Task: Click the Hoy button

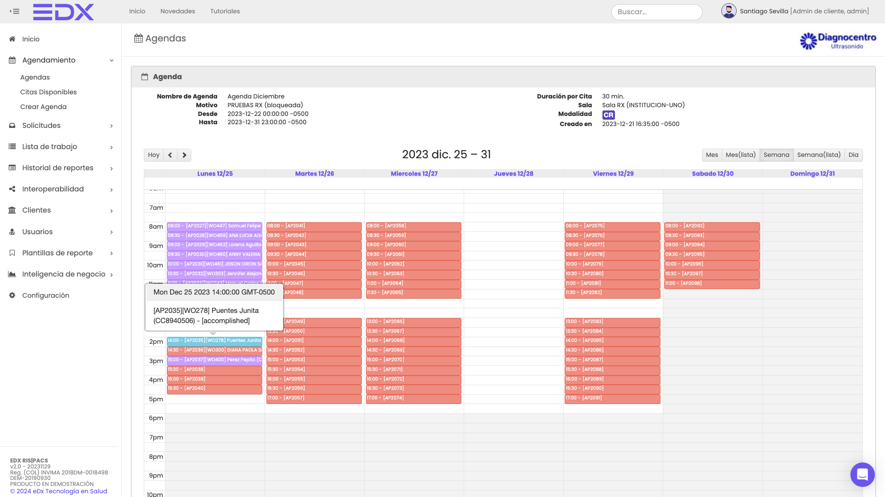Action: click(153, 155)
